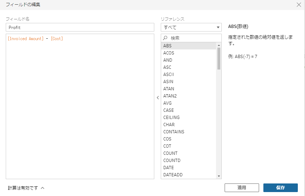
Task: Click the 適用 button
Action: [x=241, y=188]
